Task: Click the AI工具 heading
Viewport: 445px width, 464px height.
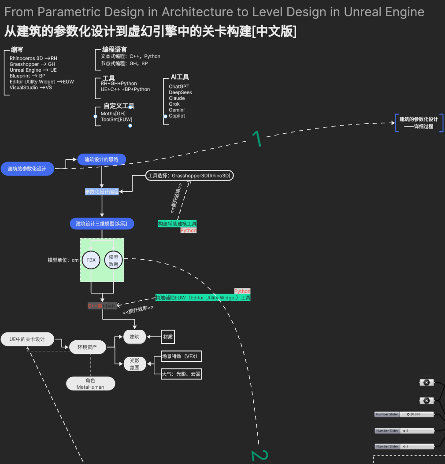Action: (180, 77)
